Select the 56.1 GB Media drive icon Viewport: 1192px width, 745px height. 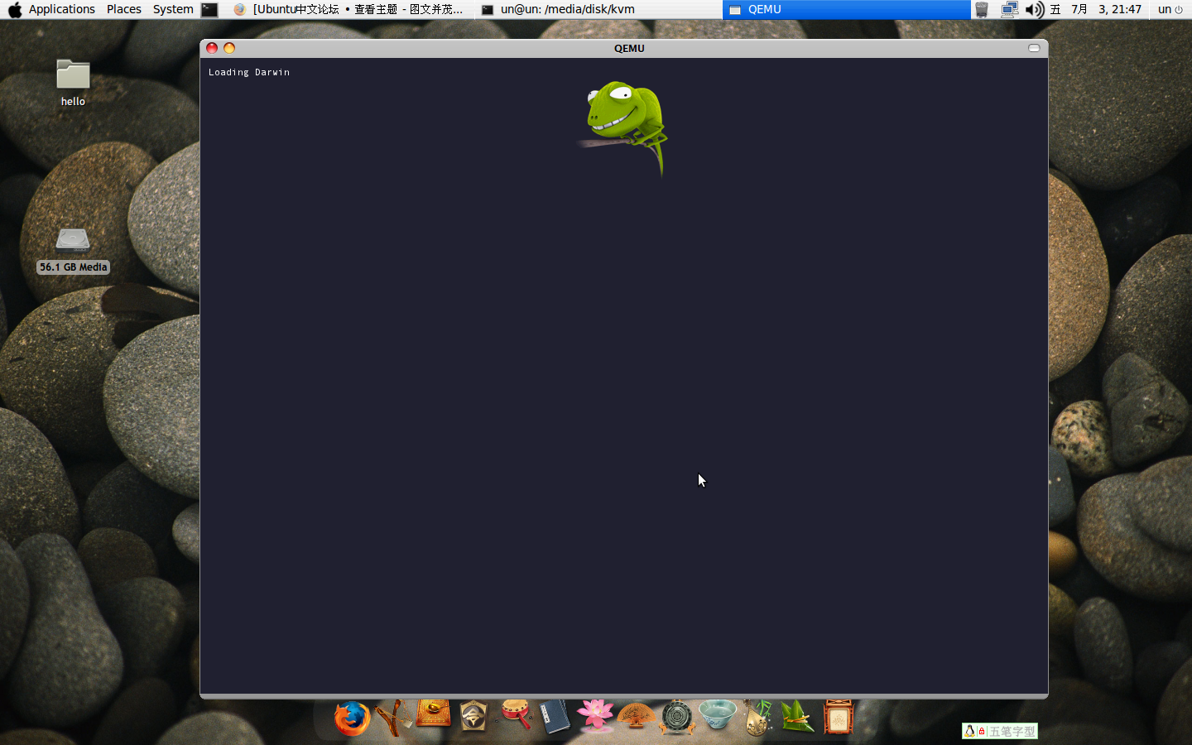tap(73, 250)
